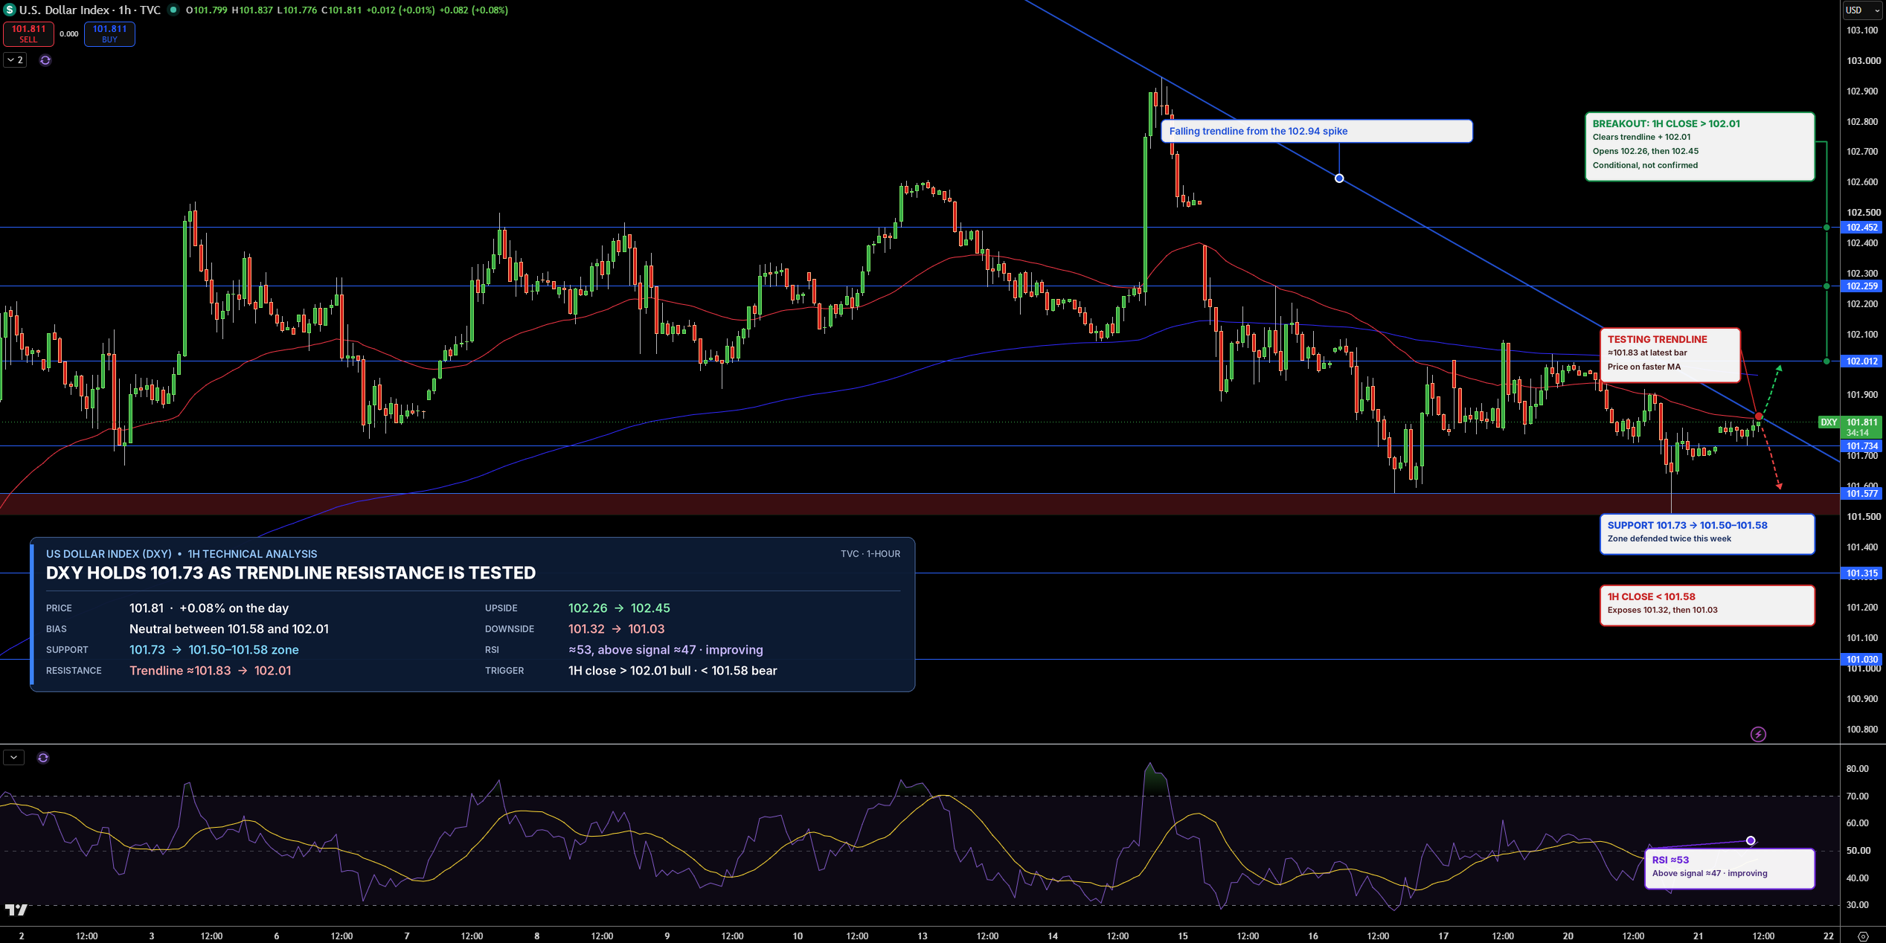Select the 1H CLOSE < 101.58 note
Screen dimensions: 1886x943
pyautogui.click(x=1707, y=605)
